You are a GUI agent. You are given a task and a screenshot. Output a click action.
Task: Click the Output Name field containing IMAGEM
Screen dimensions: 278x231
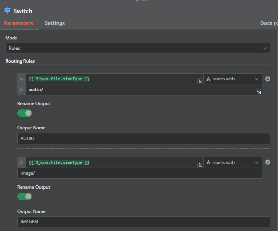point(143,222)
